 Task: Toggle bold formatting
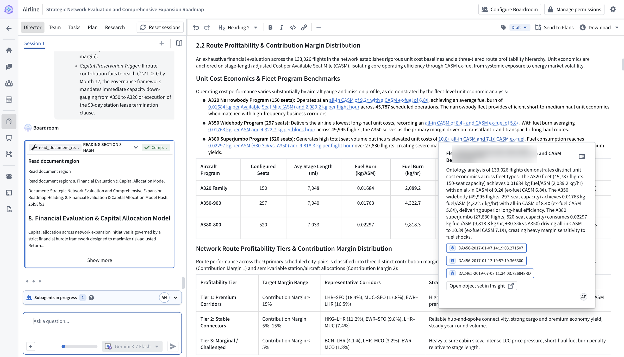tap(270, 27)
